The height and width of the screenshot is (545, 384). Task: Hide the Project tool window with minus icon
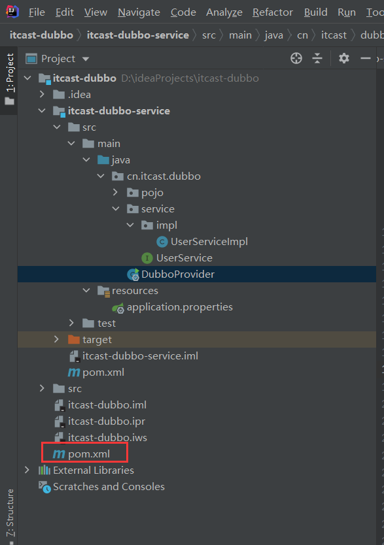click(x=366, y=58)
